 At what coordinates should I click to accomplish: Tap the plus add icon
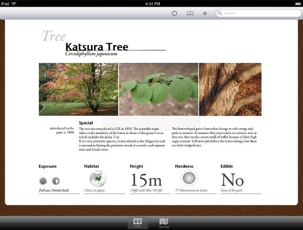pyautogui.click(x=205, y=13)
